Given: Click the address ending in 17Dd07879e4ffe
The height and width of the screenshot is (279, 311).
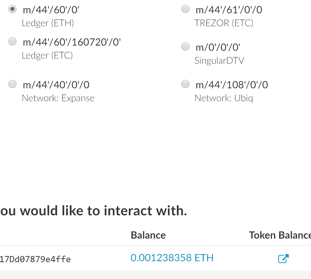Looking at the screenshot, I should 35,259.
